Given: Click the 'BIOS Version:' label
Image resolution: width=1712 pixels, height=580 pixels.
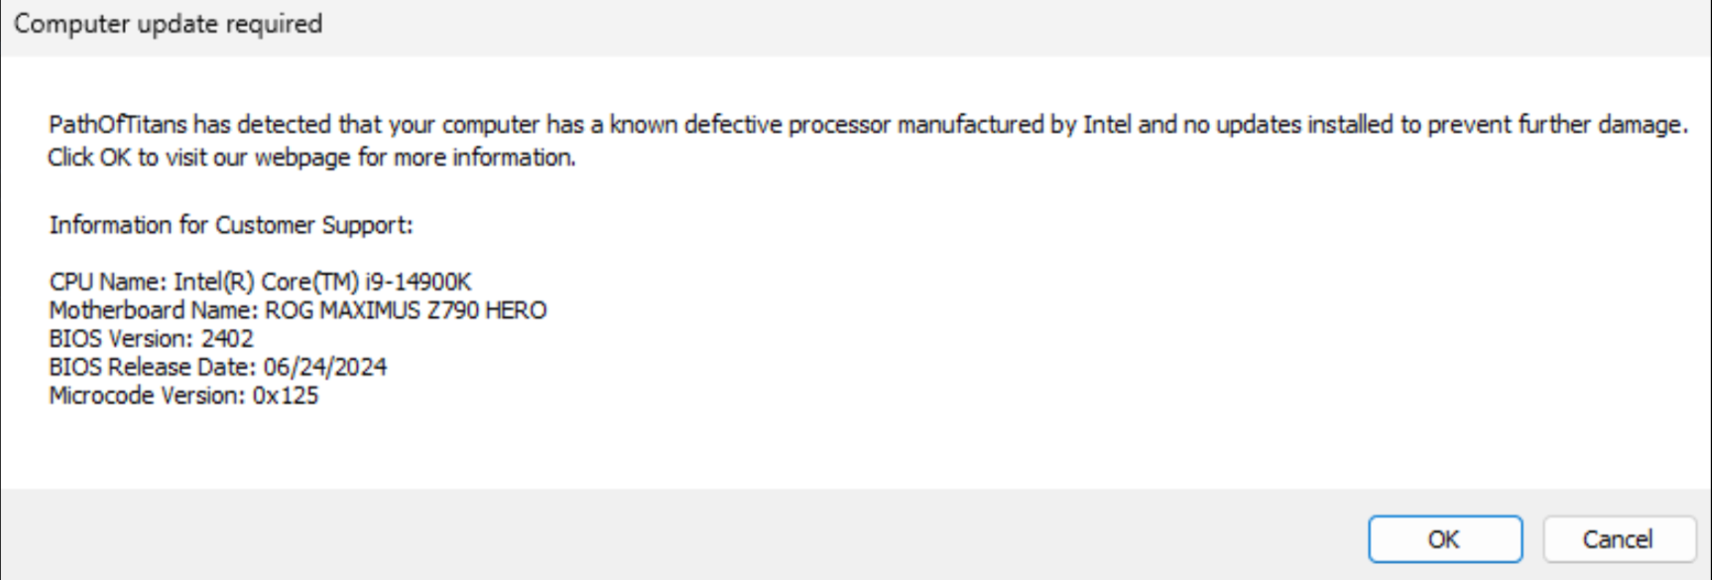Looking at the screenshot, I should click(121, 338).
